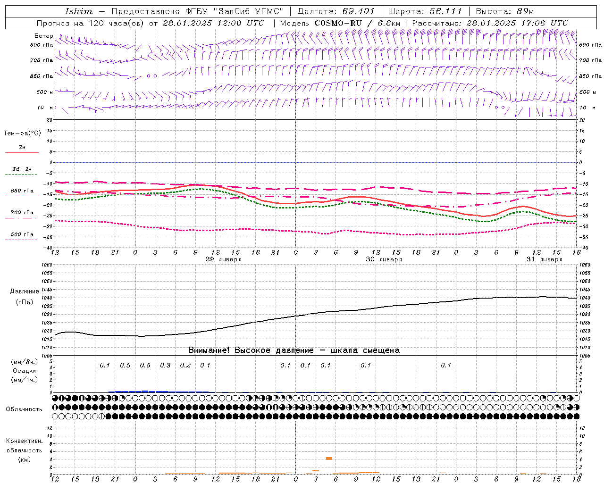Select the "Долгота: 69.401" header value

click(x=336, y=11)
